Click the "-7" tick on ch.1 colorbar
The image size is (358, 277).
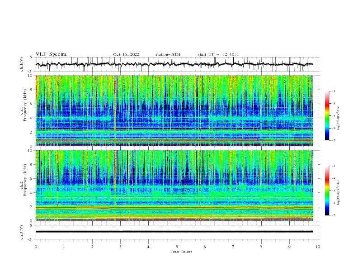pyautogui.click(x=334, y=140)
